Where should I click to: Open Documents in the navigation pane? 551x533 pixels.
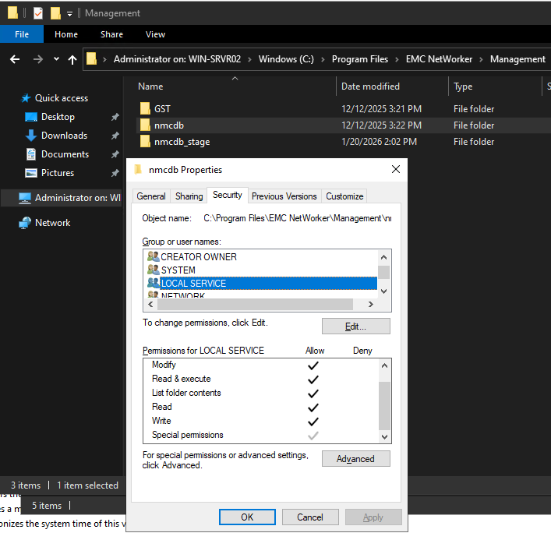pos(65,154)
